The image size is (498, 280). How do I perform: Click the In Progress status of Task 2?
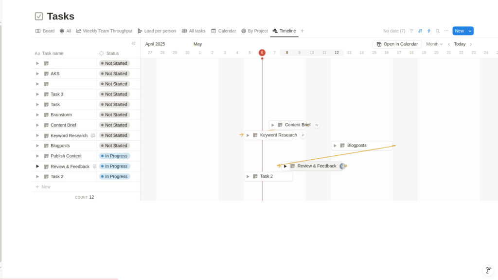[114, 177]
